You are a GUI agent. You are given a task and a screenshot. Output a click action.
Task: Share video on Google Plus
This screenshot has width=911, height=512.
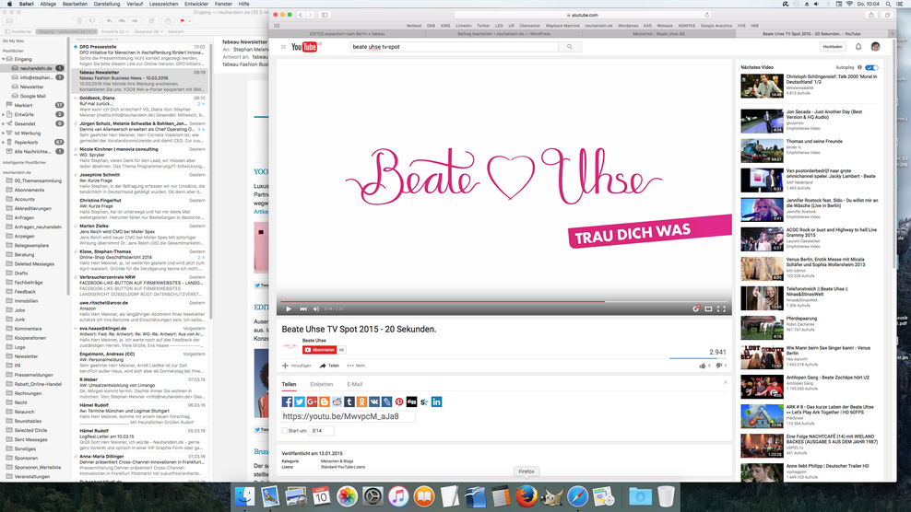coord(312,401)
